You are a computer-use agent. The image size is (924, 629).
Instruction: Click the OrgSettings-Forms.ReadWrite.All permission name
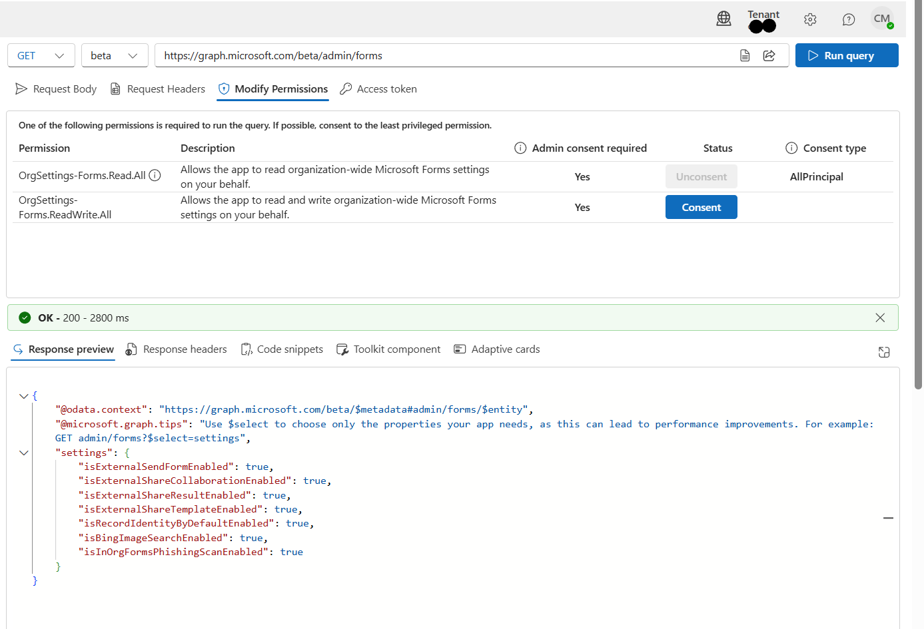click(x=65, y=207)
